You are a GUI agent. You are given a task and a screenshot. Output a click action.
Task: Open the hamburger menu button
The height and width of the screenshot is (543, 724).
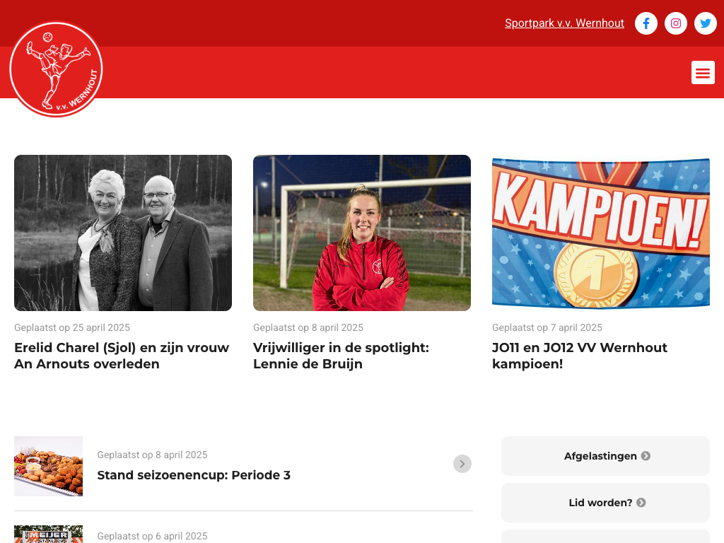point(703,73)
